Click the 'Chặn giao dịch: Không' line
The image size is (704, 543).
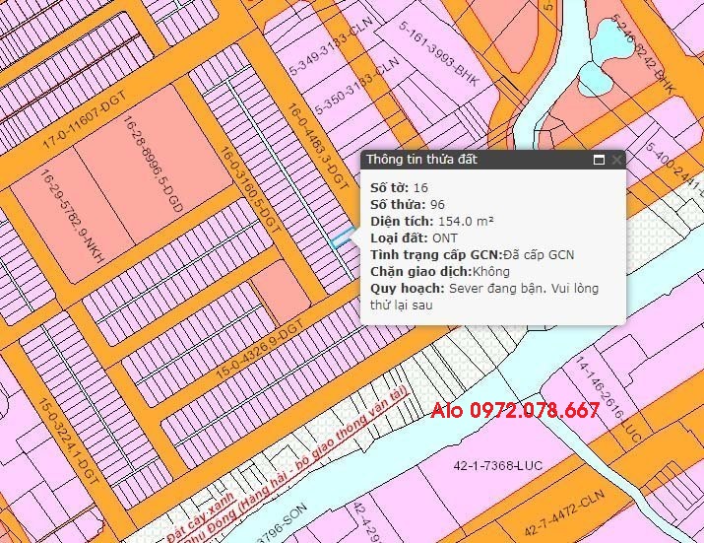(440, 272)
